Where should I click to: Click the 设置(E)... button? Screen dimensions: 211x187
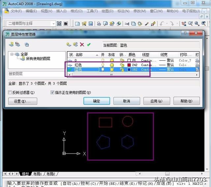point(23,101)
